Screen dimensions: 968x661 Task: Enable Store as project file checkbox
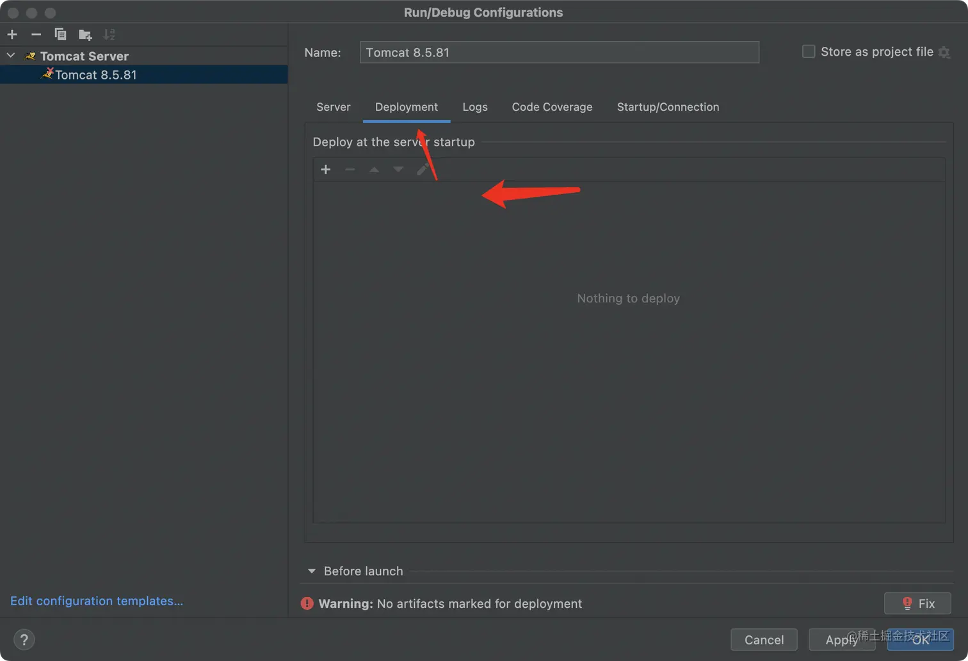(809, 52)
